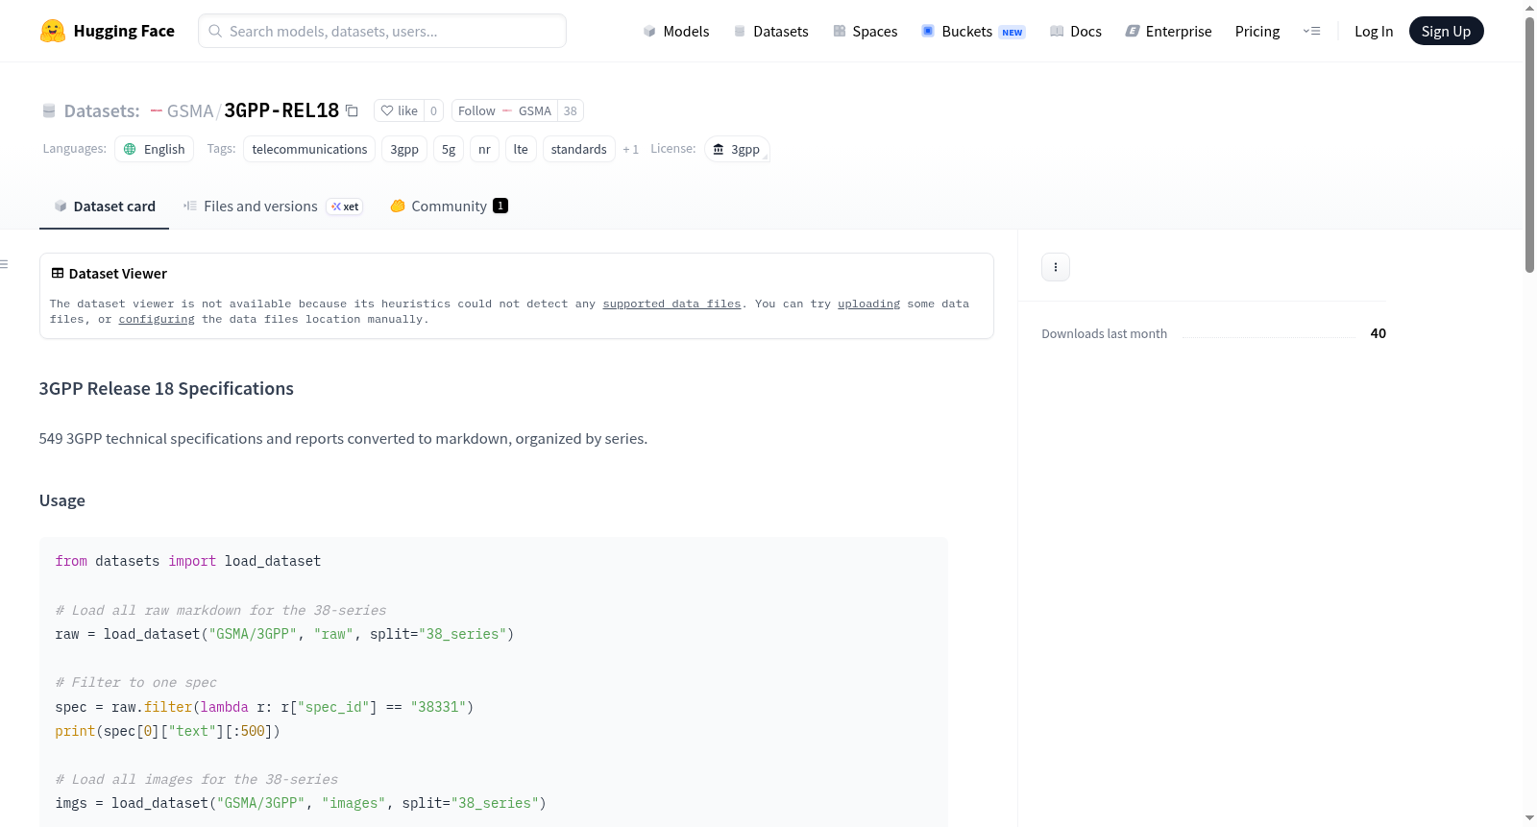
Task: Go to the Enterprise page
Action: 1168,31
